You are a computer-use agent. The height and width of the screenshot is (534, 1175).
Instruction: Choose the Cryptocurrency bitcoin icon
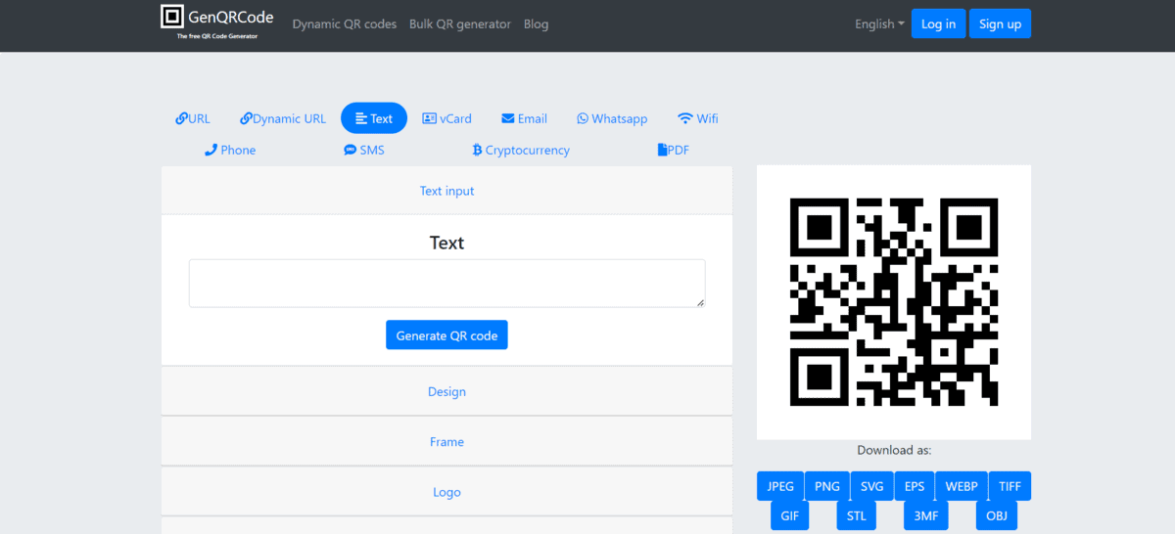tap(477, 150)
